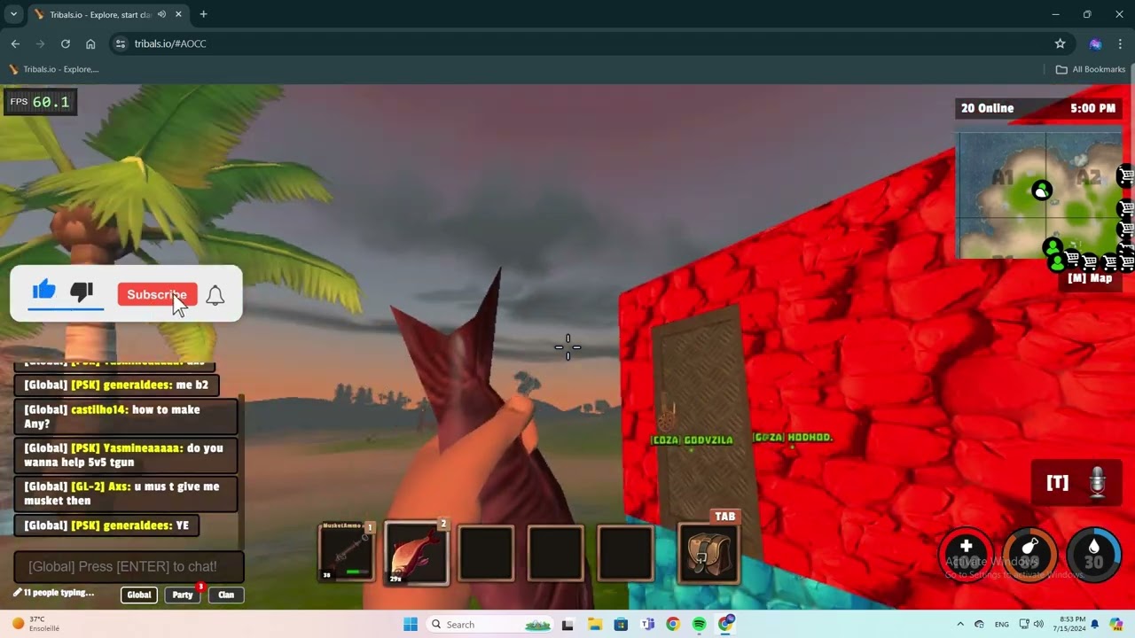Switch to the Global chat tab
Image resolution: width=1135 pixels, height=638 pixels.
[x=139, y=595]
